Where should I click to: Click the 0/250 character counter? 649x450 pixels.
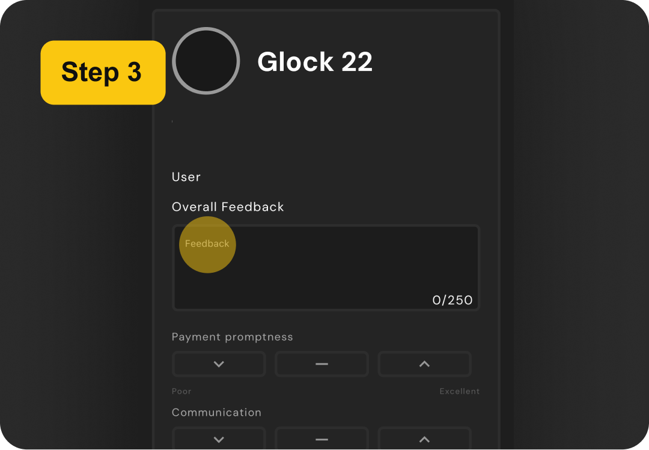pos(452,300)
